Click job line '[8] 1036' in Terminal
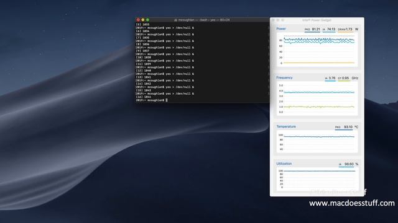398x223 pixels. pos(142,44)
